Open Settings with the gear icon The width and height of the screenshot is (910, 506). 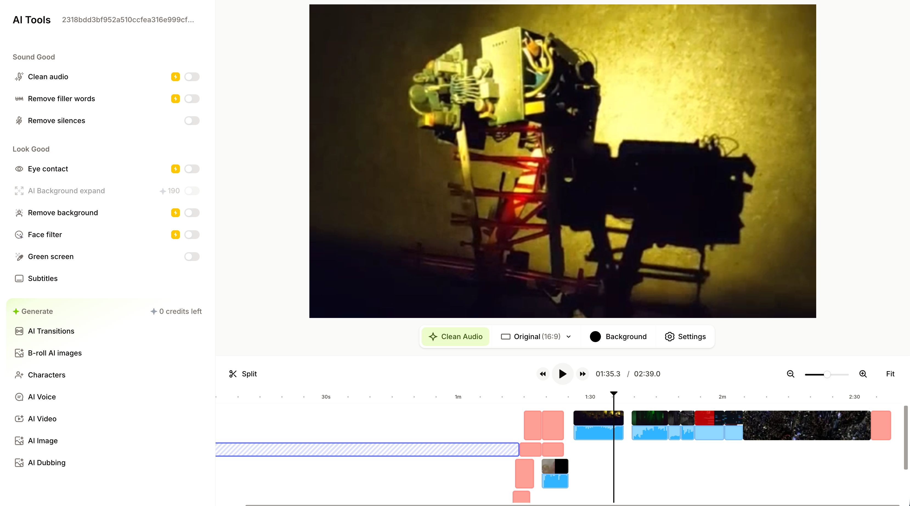coord(685,337)
